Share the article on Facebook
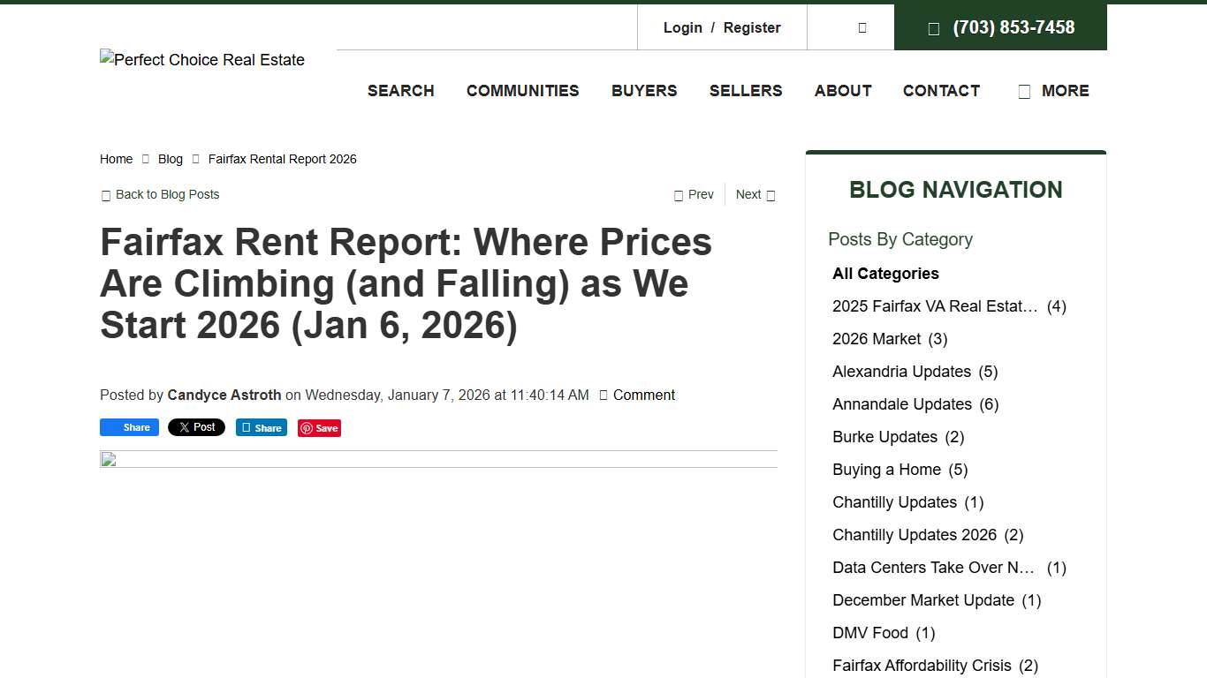This screenshot has width=1207, height=678. click(129, 427)
